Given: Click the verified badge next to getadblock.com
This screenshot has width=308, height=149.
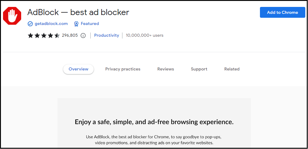Looking at the screenshot, I should pos(30,24).
